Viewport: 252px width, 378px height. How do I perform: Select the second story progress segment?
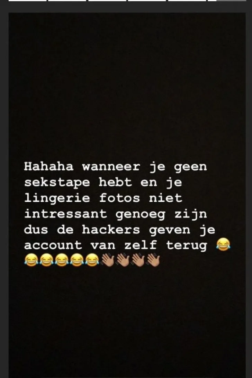pyautogui.click(x=67, y=1)
